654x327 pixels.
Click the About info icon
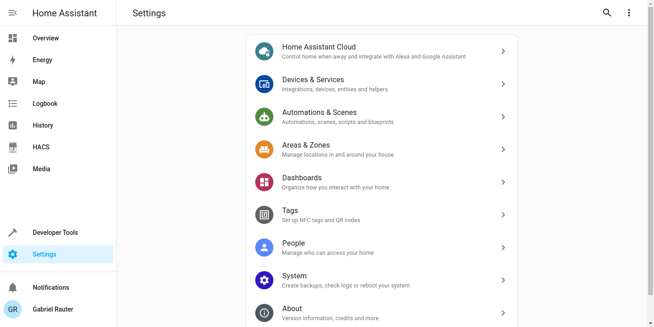coord(264,313)
